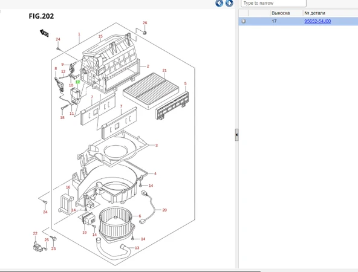Click the front direction arrow icon
The image size is (358, 272).
[x=44, y=33]
